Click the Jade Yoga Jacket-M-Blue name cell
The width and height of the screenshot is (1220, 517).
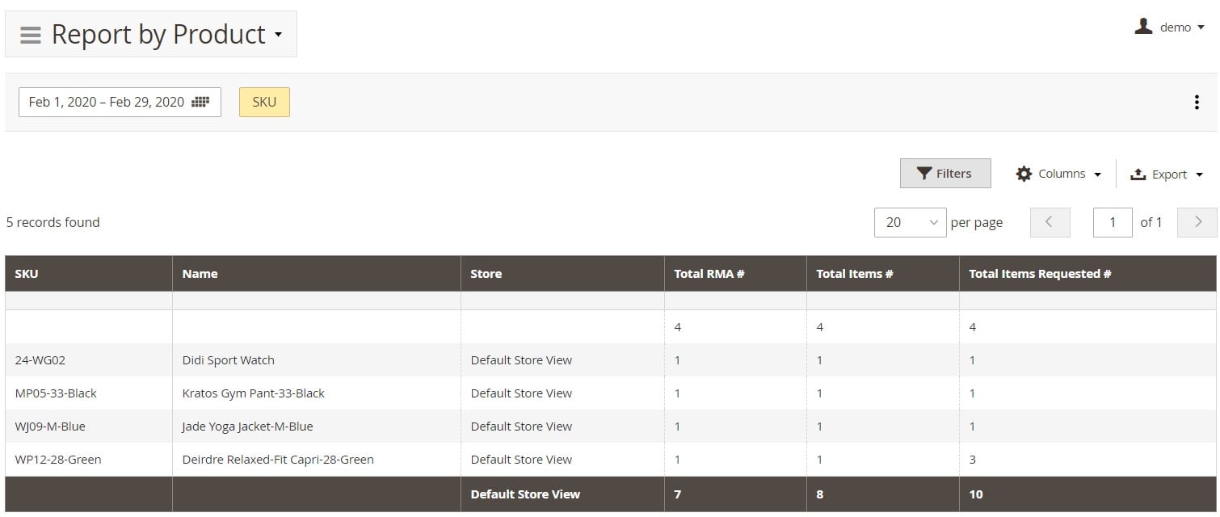[317, 427]
